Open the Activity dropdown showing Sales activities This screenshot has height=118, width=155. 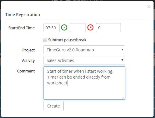point(84,60)
